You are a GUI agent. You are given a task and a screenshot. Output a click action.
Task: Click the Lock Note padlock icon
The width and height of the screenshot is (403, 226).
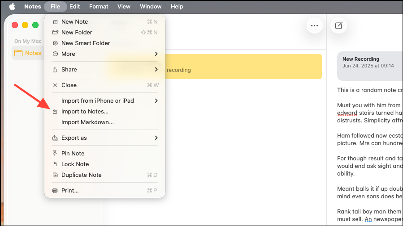[x=55, y=164]
